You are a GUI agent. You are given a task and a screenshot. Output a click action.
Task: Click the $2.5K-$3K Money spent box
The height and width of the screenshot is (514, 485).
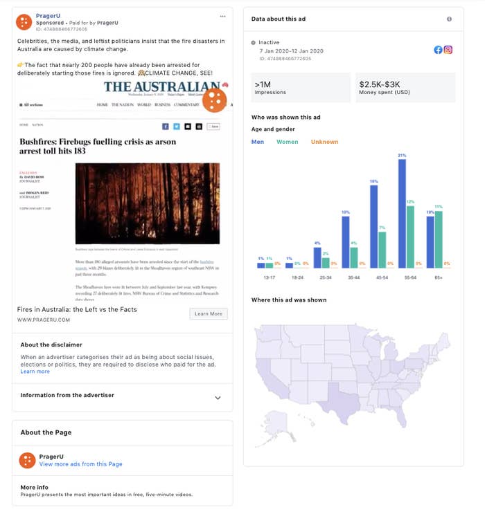(405, 88)
